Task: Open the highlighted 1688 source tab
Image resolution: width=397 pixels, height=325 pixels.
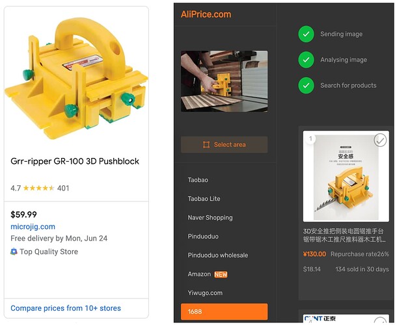Action: pyautogui.click(x=224, y=311)
